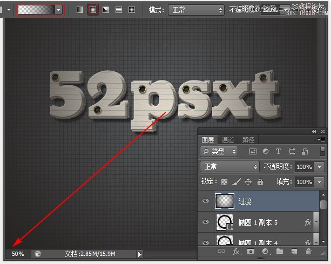Viewport: 331px width, 264px height.
Task: Select the angle gradient style icon
Action: click(x=106, y=10)
